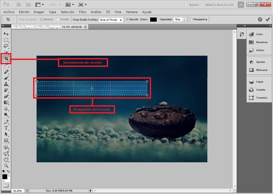
Task: Select the Crop tool in toolbar
Action: point(6,58)
